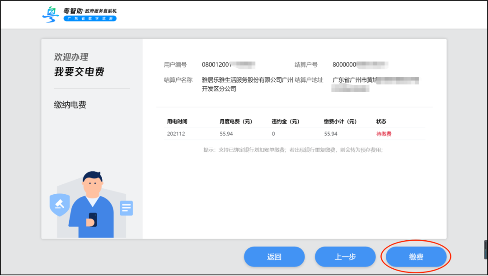This screenshot has height=276, width=488.
Task: Click the 粤智助 logo icon
Action: point(50,14)
